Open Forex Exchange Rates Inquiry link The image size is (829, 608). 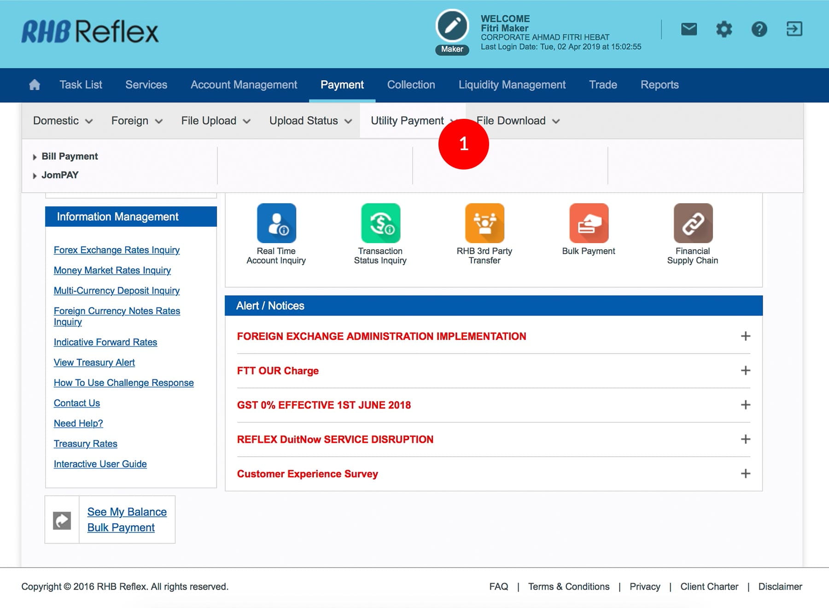117,250
